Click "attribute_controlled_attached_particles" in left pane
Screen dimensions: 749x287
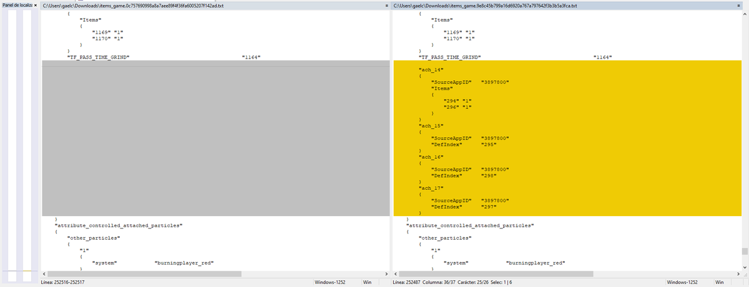(x=118, y=225)
